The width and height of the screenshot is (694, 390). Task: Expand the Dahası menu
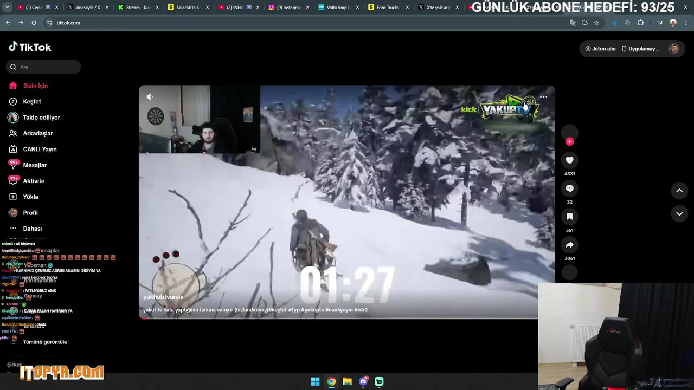click(x=32, y=229)
